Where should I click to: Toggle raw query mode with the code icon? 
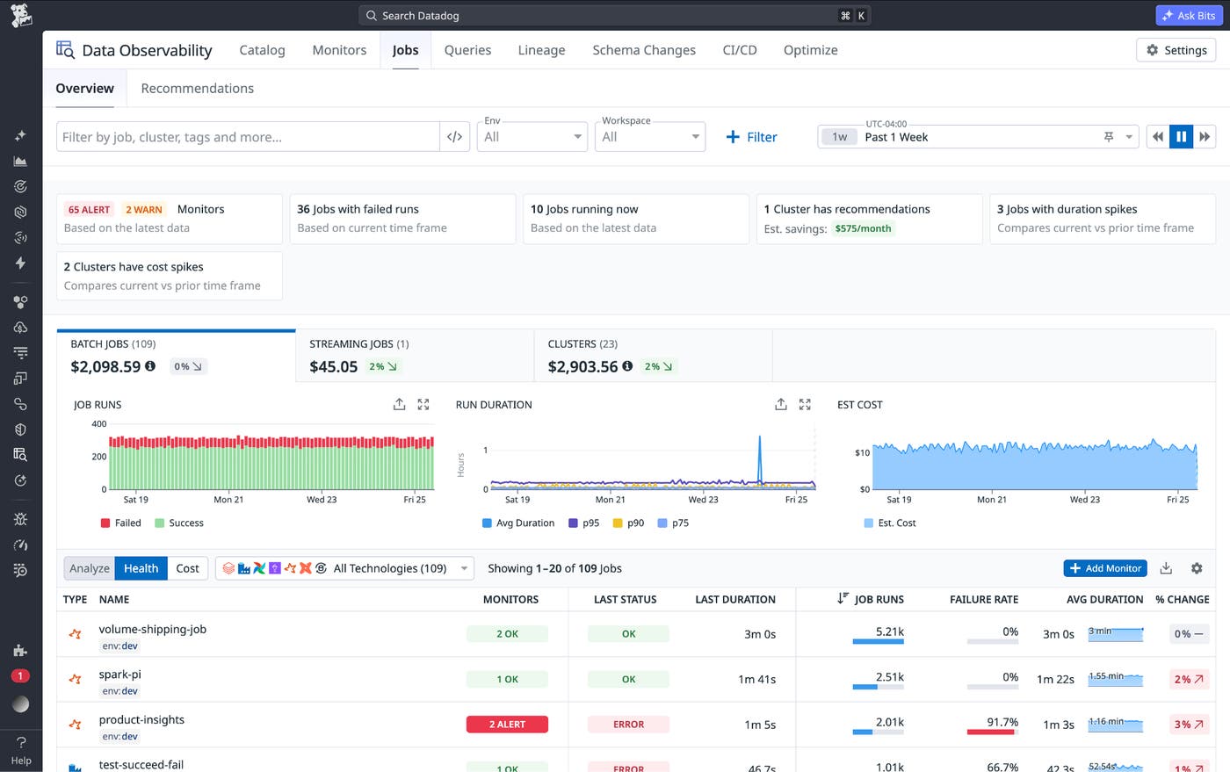pyautogui.click(x=454, y=137)
